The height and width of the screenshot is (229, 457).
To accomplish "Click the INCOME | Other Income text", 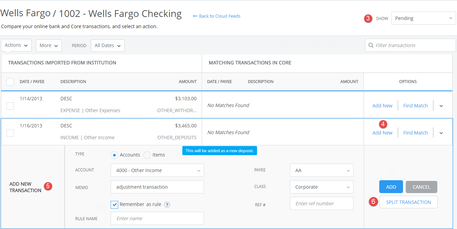I will pos(87,138).
